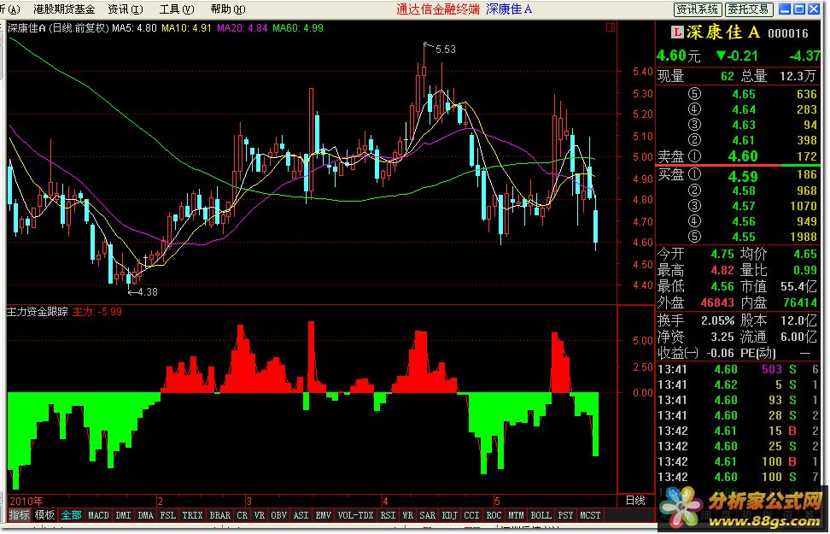830x534 pixels.
Task: Click the stock code 000016
Action: click(788, 33)
